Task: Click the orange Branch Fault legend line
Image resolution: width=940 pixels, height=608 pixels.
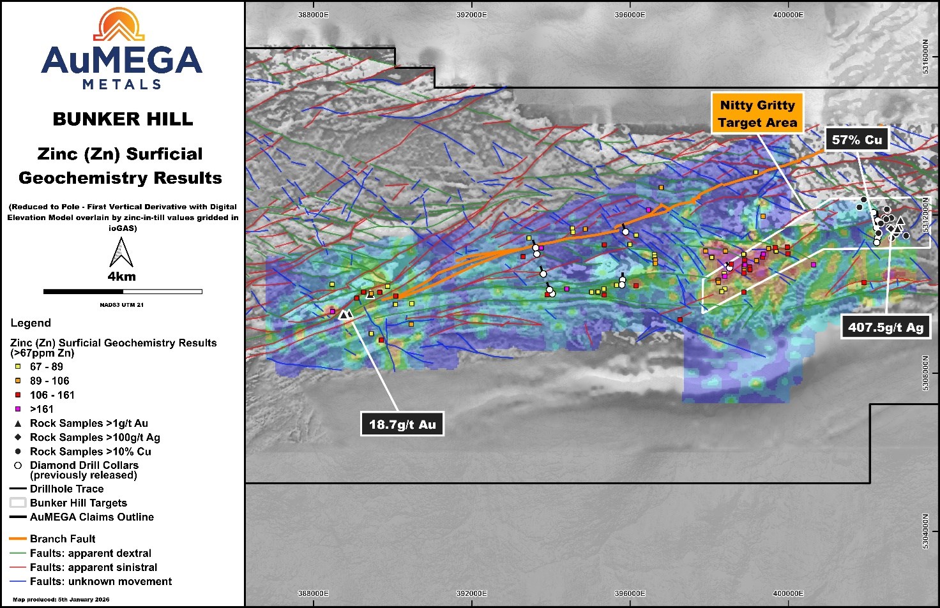Action: coord(18,539)
